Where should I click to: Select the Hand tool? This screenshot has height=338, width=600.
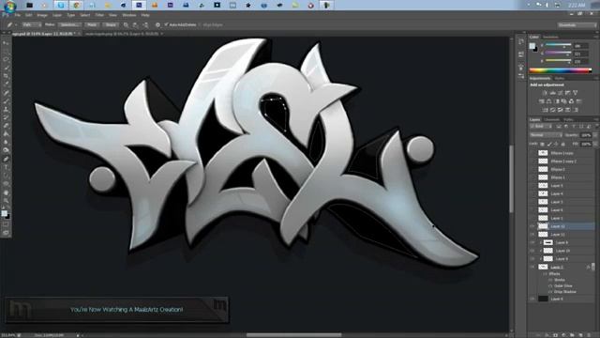click(x=6, y=192)
